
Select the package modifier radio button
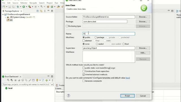point(96,37)
